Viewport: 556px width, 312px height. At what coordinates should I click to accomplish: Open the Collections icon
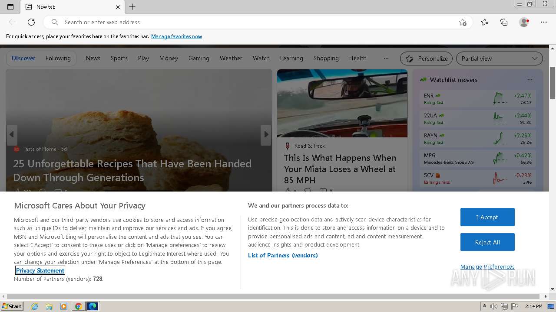504,22
